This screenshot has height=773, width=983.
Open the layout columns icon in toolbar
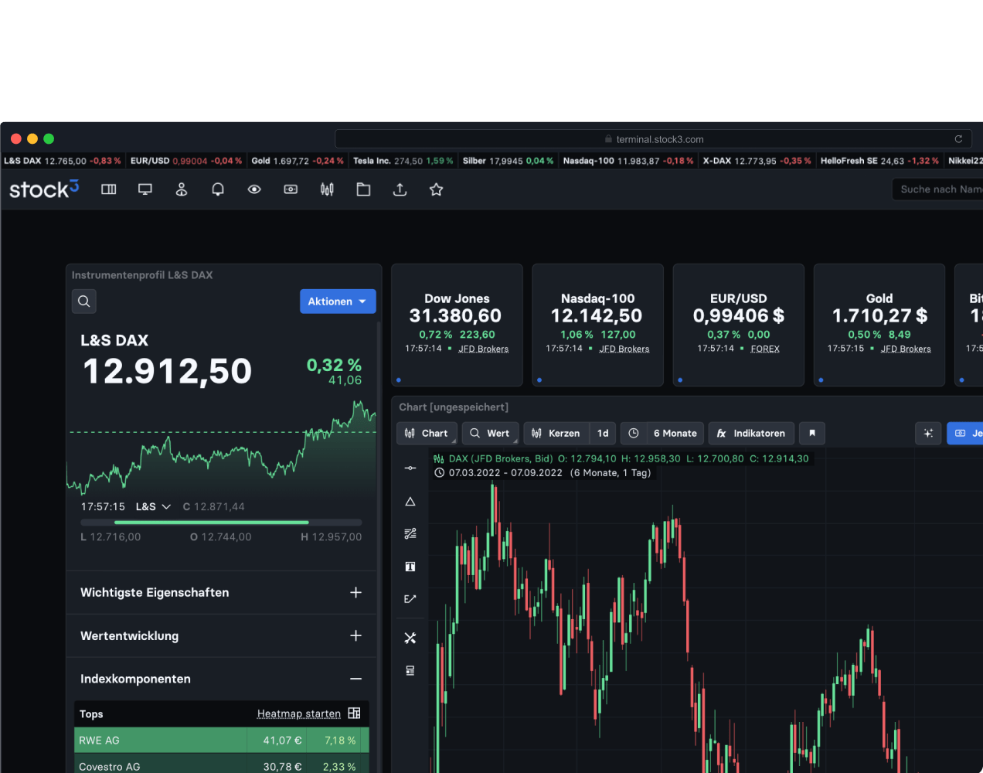109,189
